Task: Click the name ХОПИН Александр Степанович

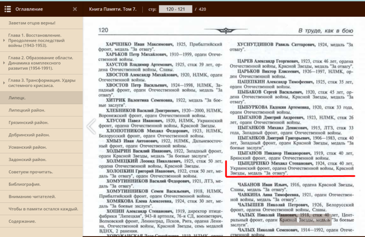Action: 140,211
